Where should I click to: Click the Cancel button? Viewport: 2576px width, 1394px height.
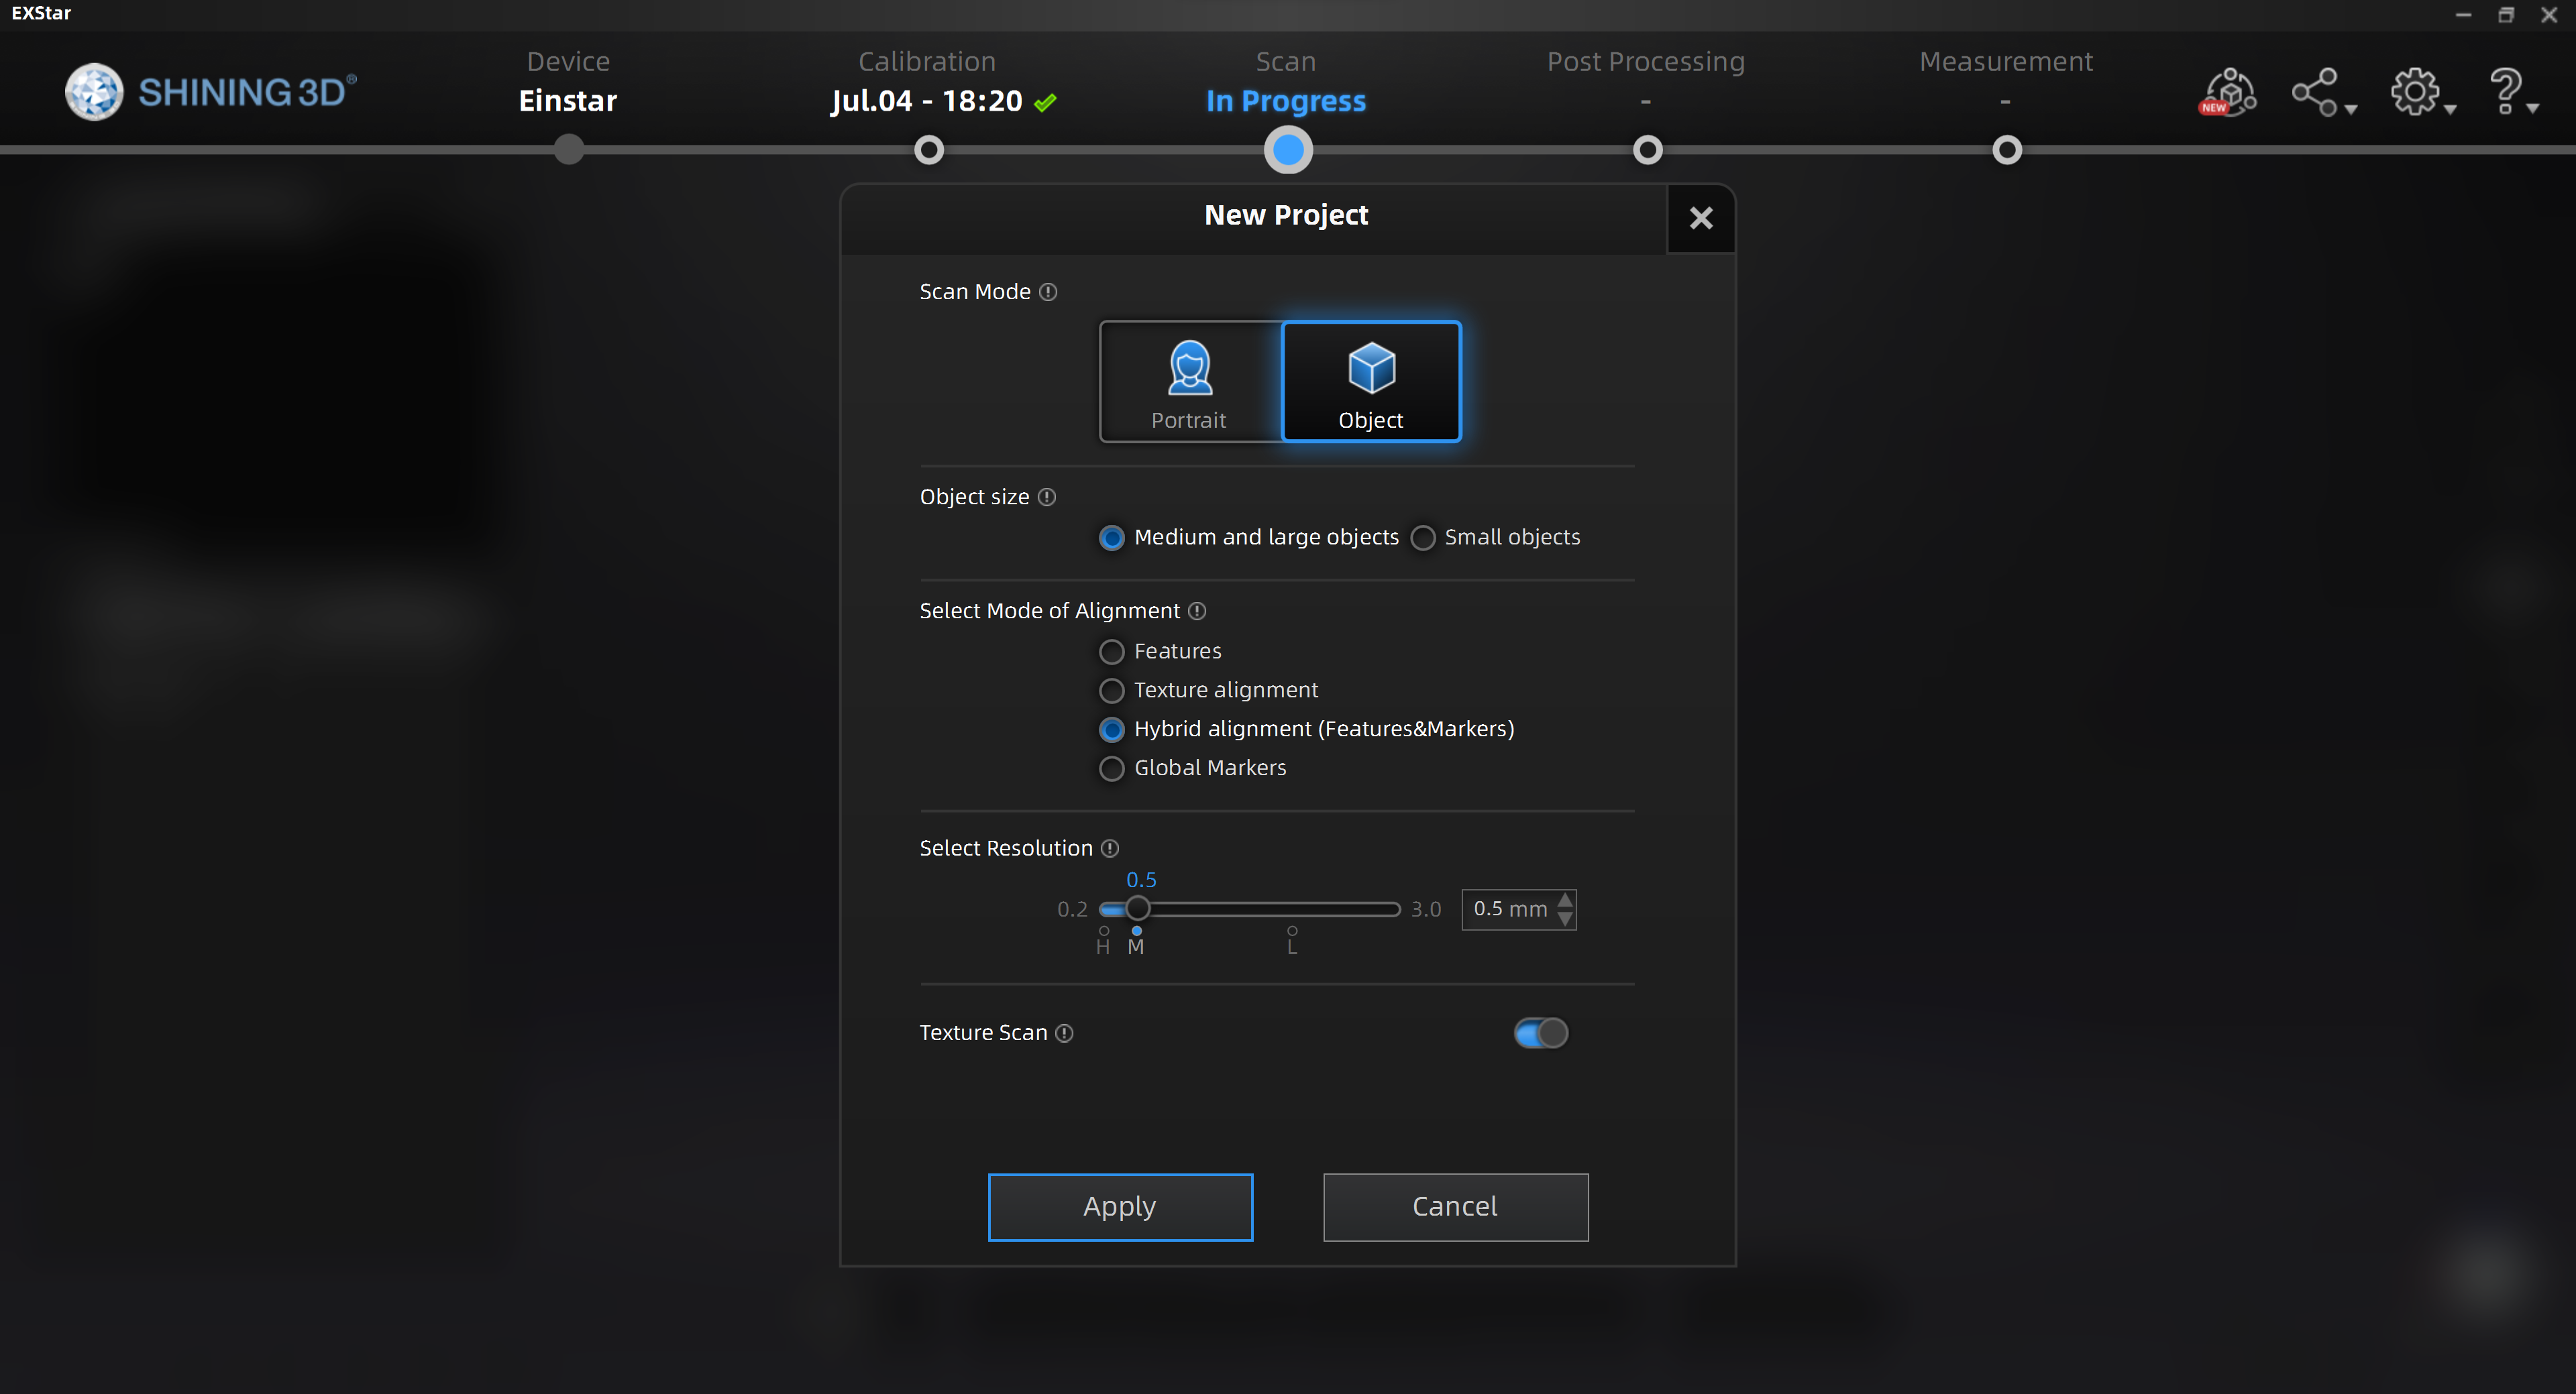[1455, 1206]
